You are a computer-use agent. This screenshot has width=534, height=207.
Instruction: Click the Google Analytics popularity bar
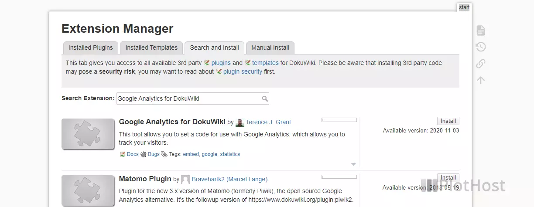(339, 120)
